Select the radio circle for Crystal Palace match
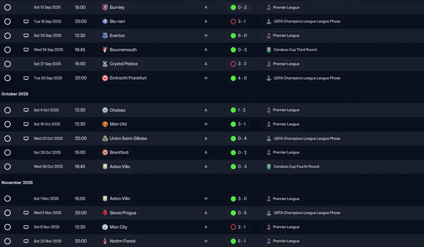 coord(8,64)
